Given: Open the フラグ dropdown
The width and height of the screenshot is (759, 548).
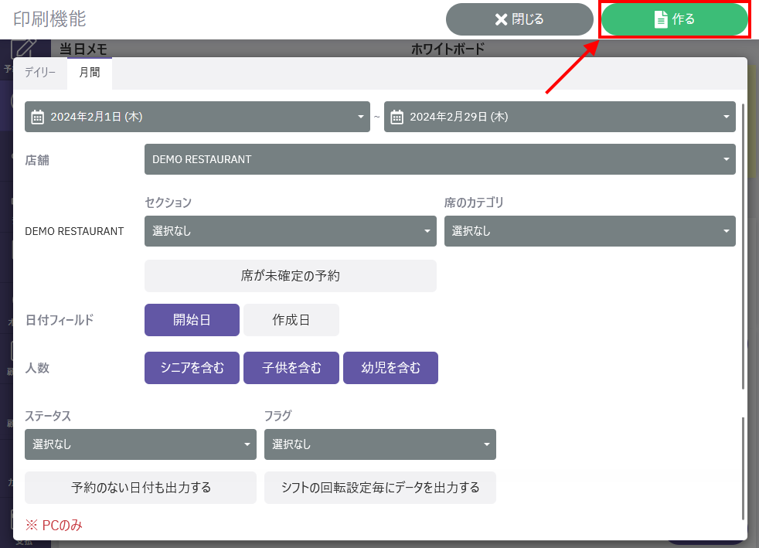Looking at the screenshot, I should pos(379,444).
